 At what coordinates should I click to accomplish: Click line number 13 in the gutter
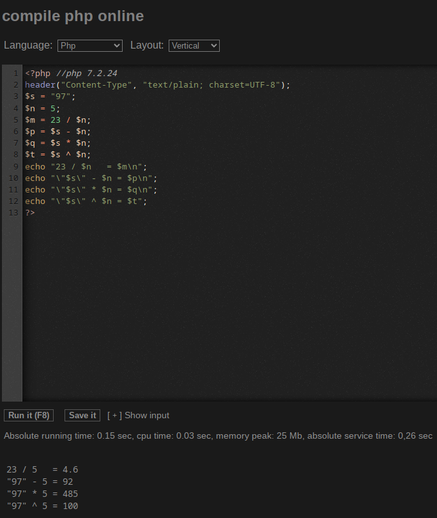13,213
